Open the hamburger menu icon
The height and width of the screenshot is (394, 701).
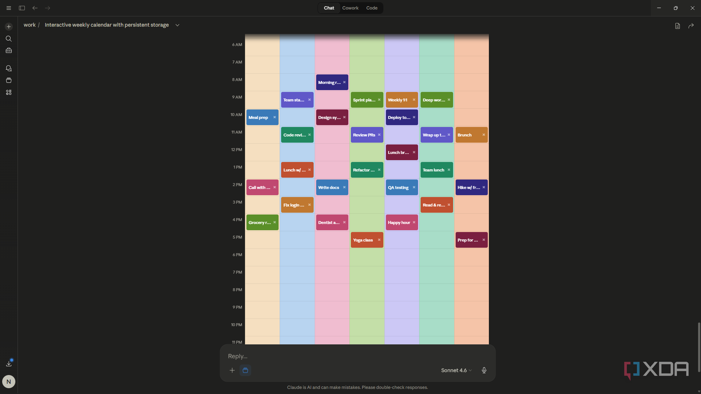click(9, 8)
